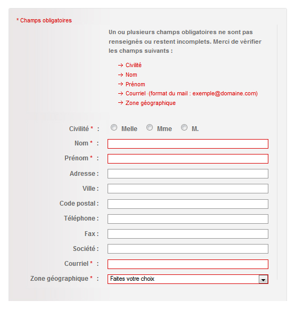Select the Melle civility radio button
The width and height of the screenshot is (295, 309).
point(114,127)
